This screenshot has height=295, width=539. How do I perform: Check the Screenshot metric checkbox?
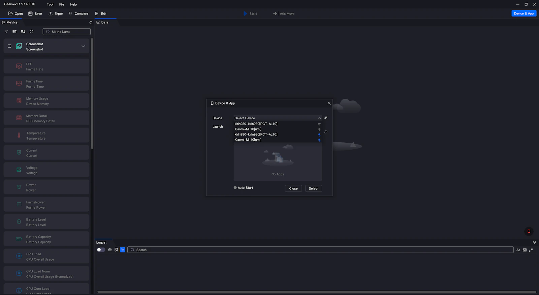point(9,46)
